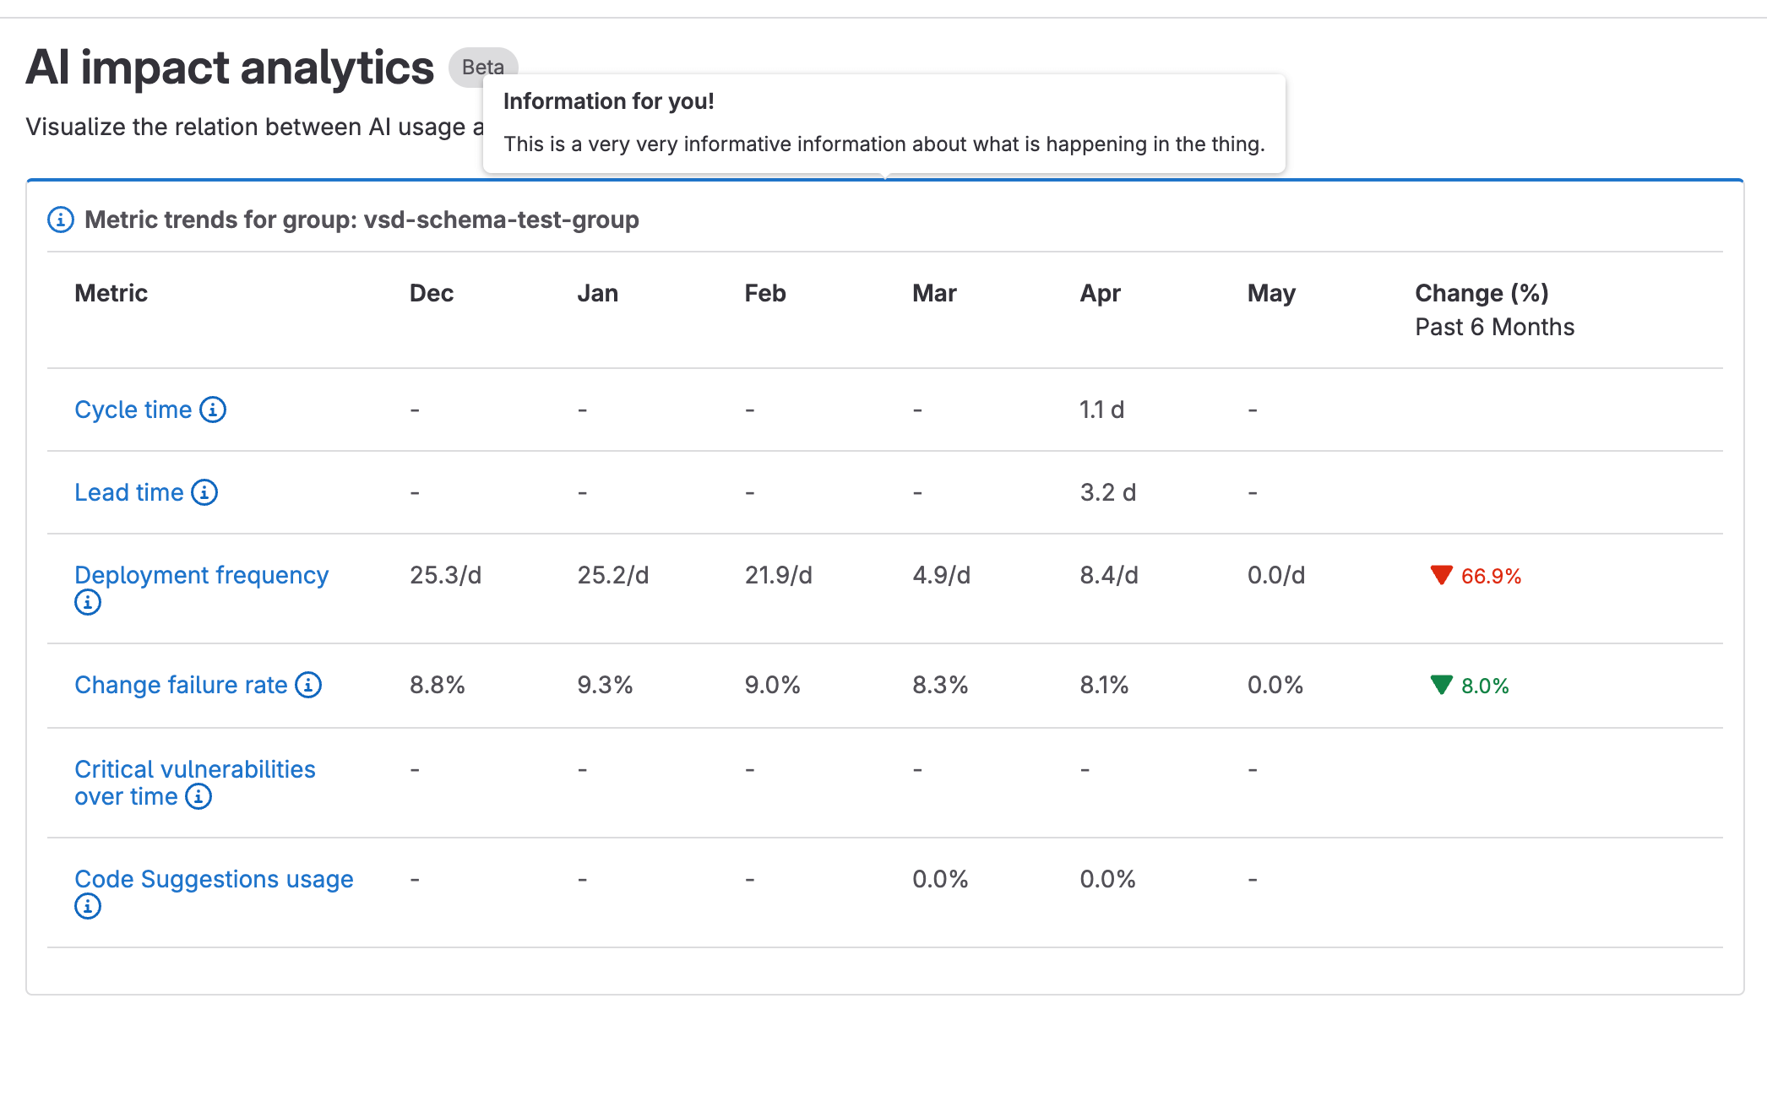Open the Code Suggestions usage link
The width and height of the screenshot is (1767, 1096).
pos(214,879)
